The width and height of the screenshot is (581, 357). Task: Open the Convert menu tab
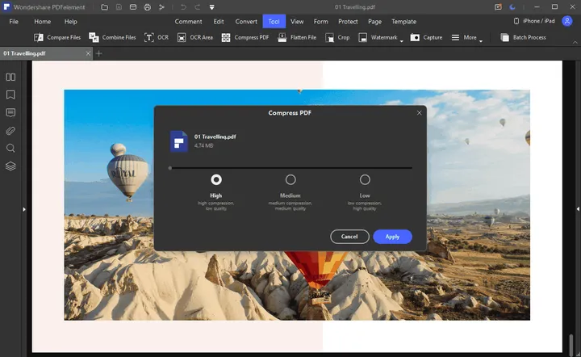(246, 21)
